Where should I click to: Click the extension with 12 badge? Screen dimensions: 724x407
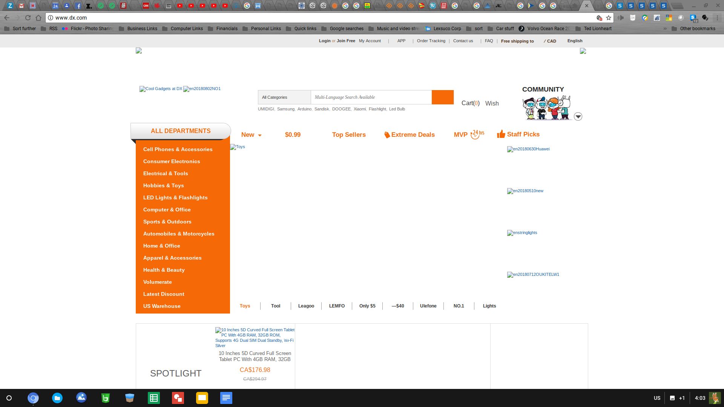(x=693, y=18)
